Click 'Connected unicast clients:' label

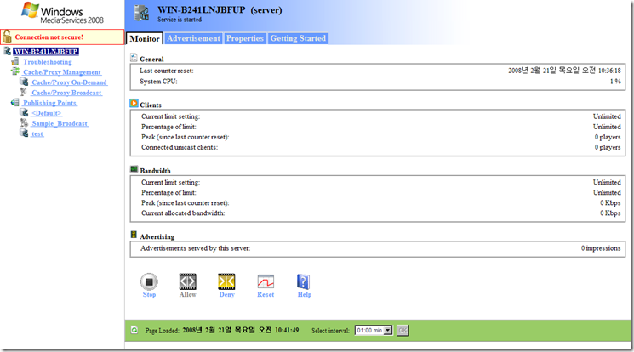pos(180,147)
